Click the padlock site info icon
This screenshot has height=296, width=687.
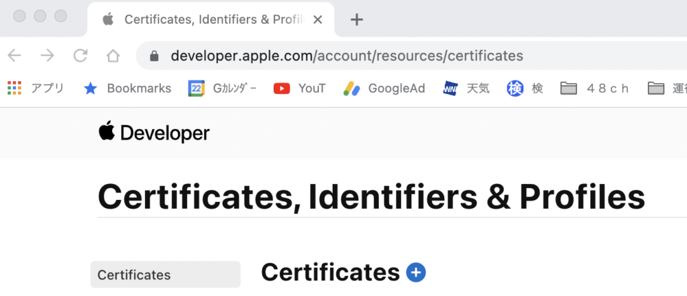154,56
